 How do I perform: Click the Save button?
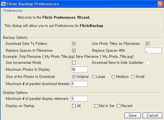click(133, 115)
